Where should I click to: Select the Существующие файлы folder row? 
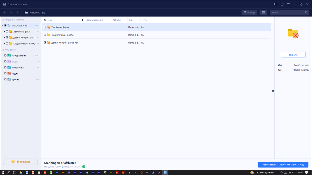click(156, 35)
